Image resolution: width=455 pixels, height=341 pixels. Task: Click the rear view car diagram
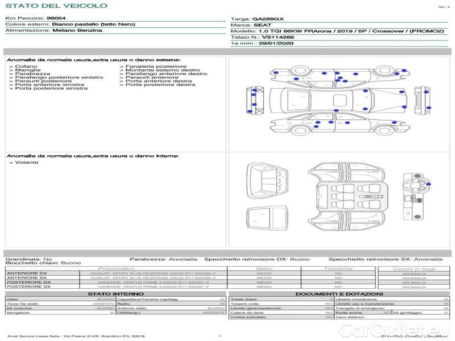tap(423, 99)
